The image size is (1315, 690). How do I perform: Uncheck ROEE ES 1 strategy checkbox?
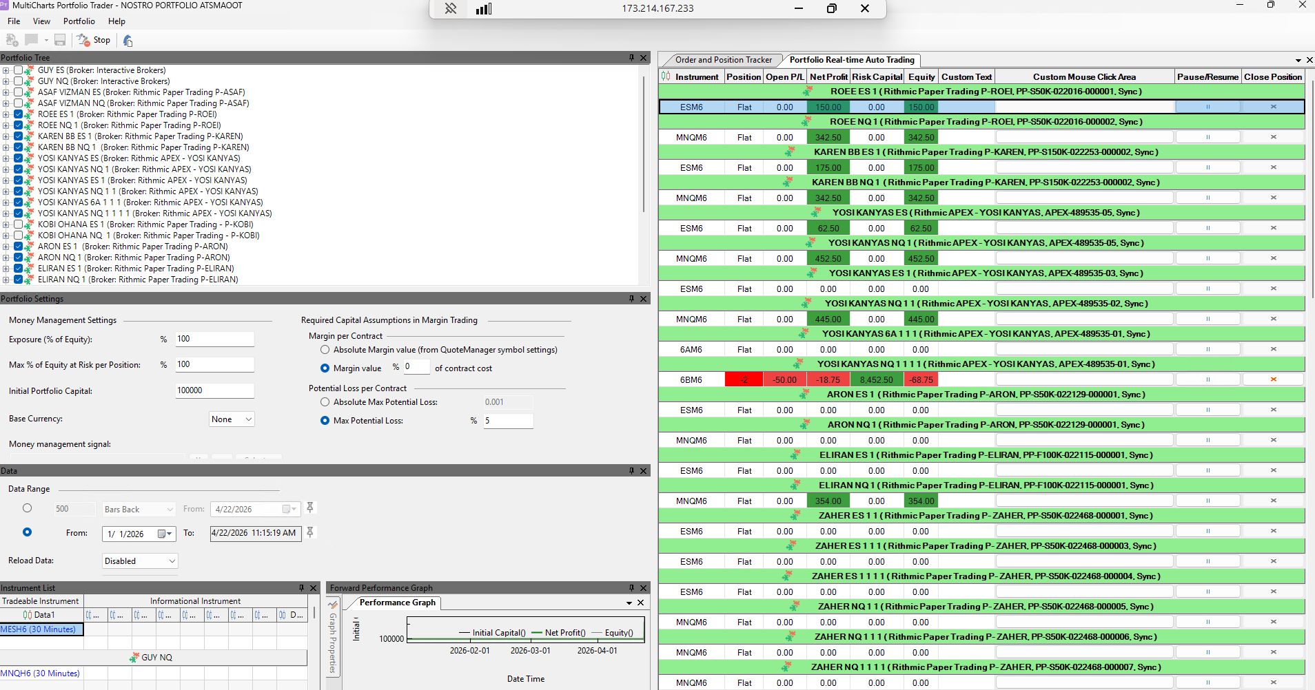click(x=19, y=114)
